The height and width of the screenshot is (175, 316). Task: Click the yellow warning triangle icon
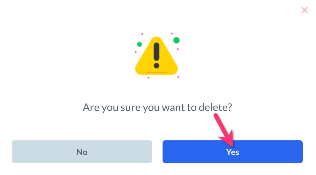point(156,56)
